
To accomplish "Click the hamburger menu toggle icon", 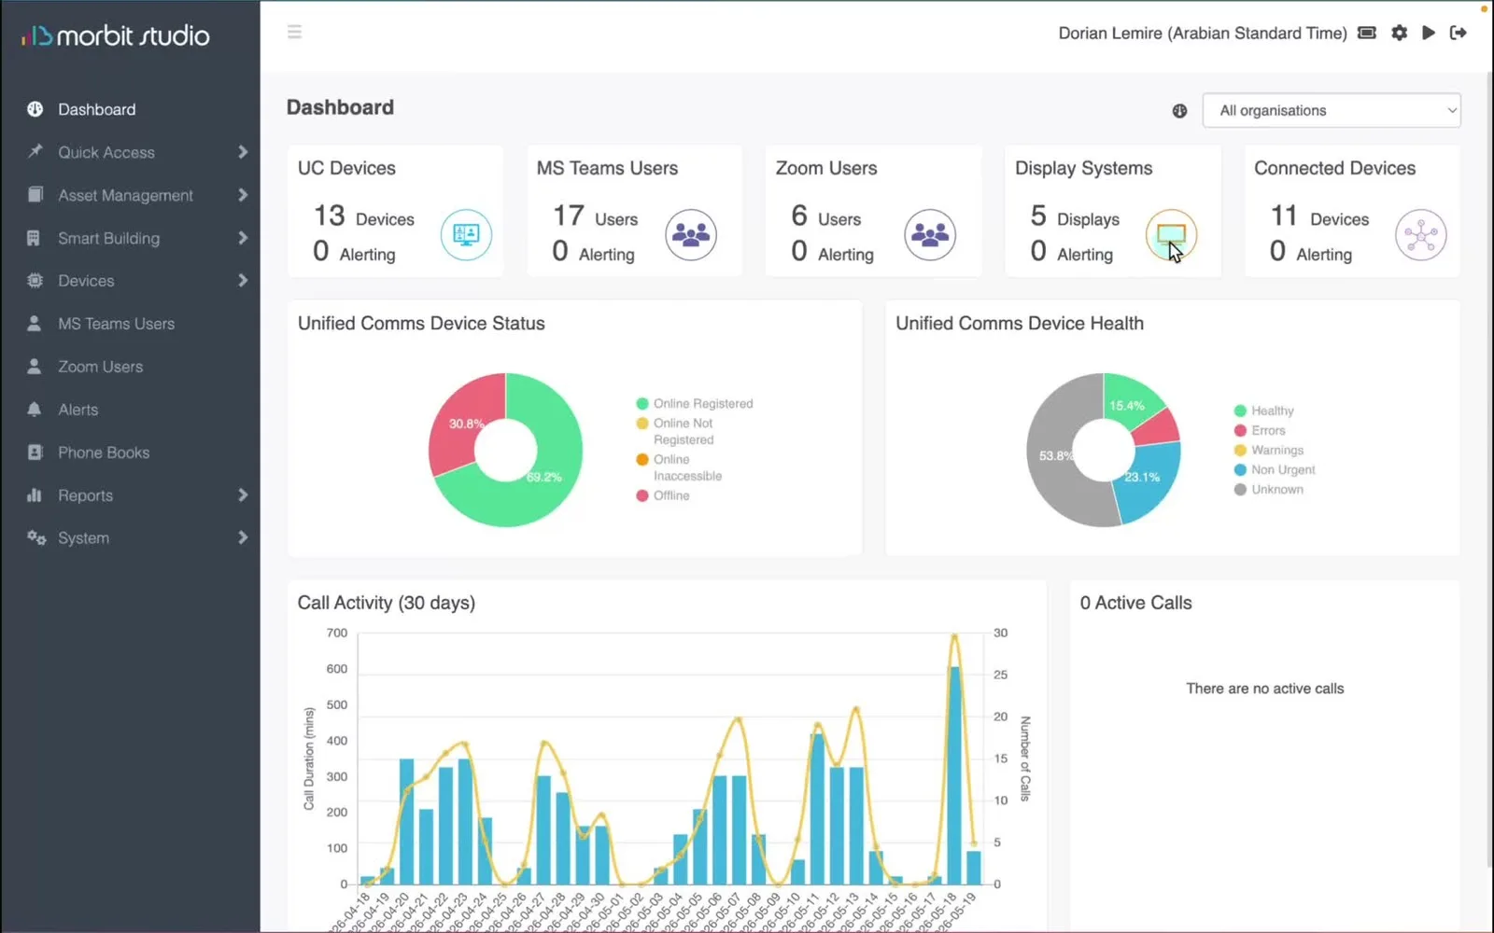I will coord(294,33).
